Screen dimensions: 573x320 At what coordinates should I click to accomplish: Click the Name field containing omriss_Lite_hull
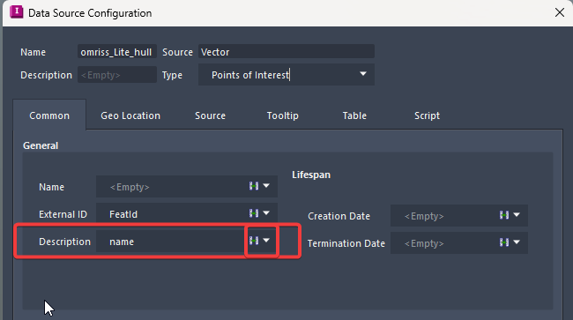[x=117, y=52]
